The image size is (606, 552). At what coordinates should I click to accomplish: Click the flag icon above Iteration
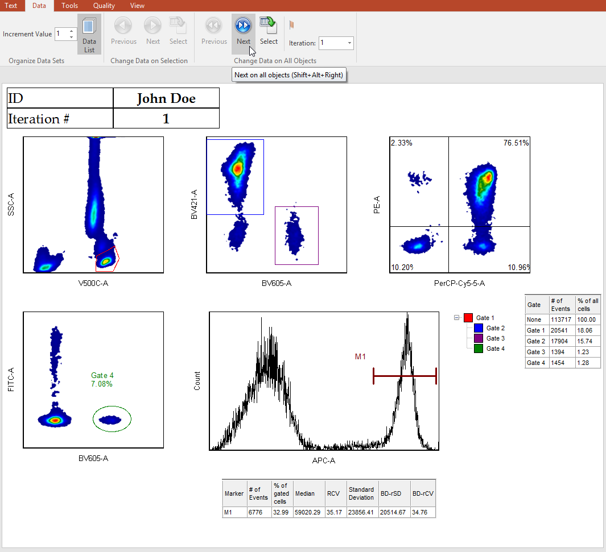pyautogui.click(x=292, y=25)
